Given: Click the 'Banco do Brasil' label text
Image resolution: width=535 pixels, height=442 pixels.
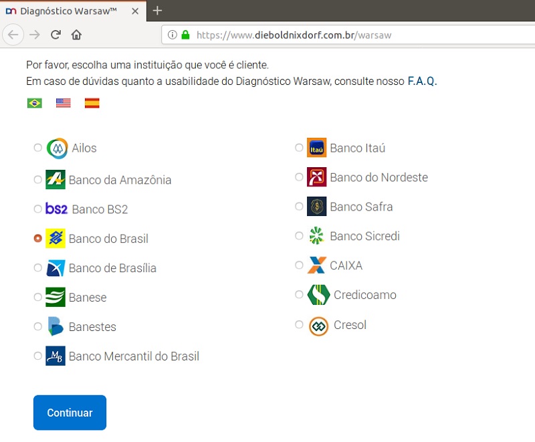Looking at the screenshot, I should coord(108,239).
